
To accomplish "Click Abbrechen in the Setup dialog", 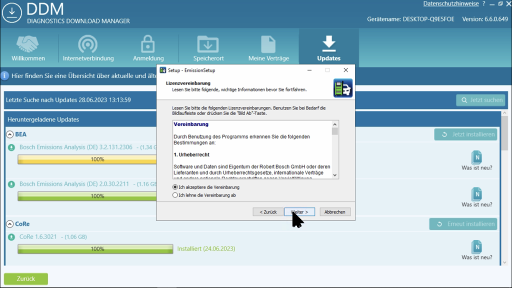I will click(x=334, y=212).
